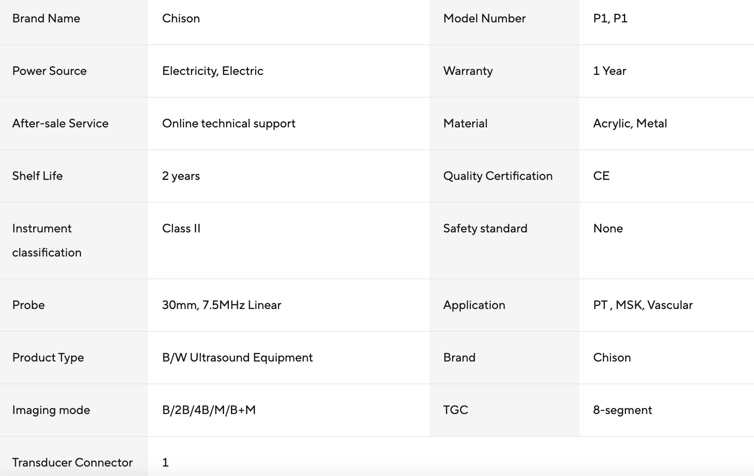Click the "2 years" shelf life value
This screenshot has width=754, height=476.
click(181, 176)
